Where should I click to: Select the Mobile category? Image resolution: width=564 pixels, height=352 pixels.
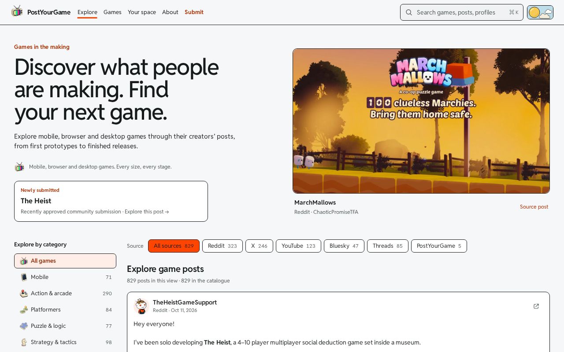point(65,277)
